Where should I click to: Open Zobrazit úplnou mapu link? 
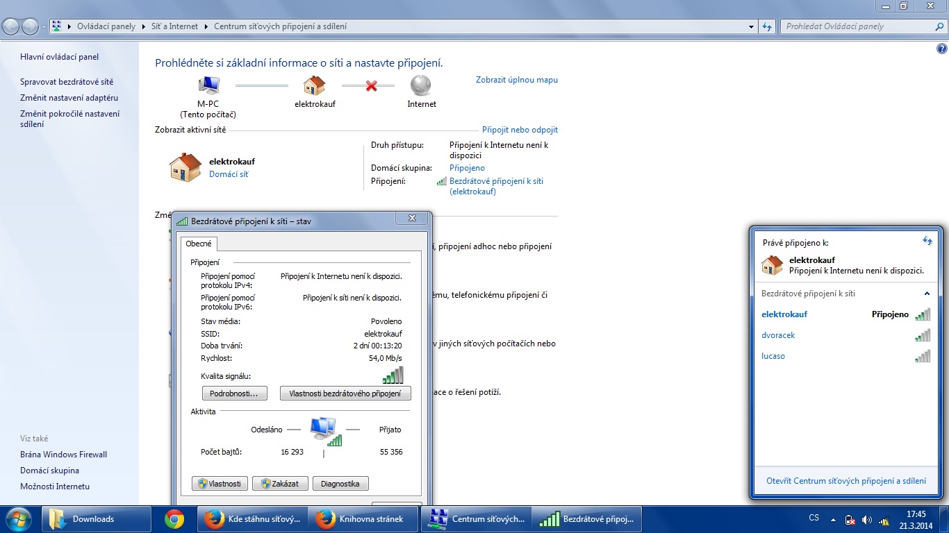coord(516,80)
